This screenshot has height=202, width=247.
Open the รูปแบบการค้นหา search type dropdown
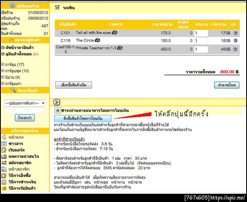point(25,103)
